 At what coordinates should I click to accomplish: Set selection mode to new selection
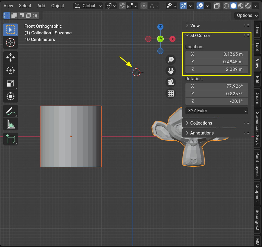click(7, 16)
